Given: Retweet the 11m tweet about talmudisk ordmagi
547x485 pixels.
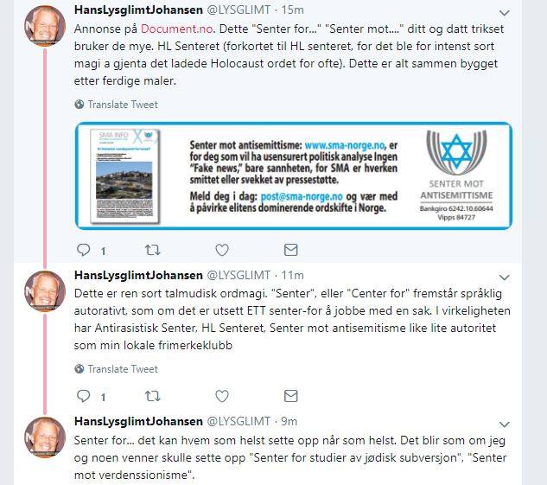Looking at the screenshot, I should pyautogui.click(x=152, y=396).
